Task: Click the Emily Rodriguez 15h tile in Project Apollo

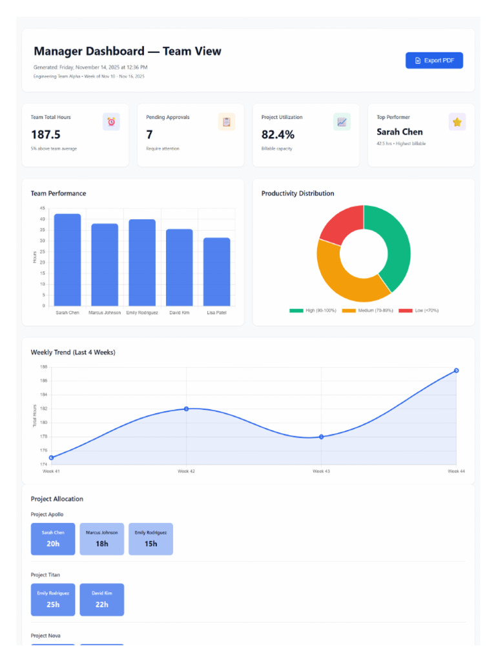Action: pos(150,539)
